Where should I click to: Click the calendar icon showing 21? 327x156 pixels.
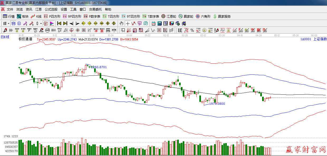[153, 23]
